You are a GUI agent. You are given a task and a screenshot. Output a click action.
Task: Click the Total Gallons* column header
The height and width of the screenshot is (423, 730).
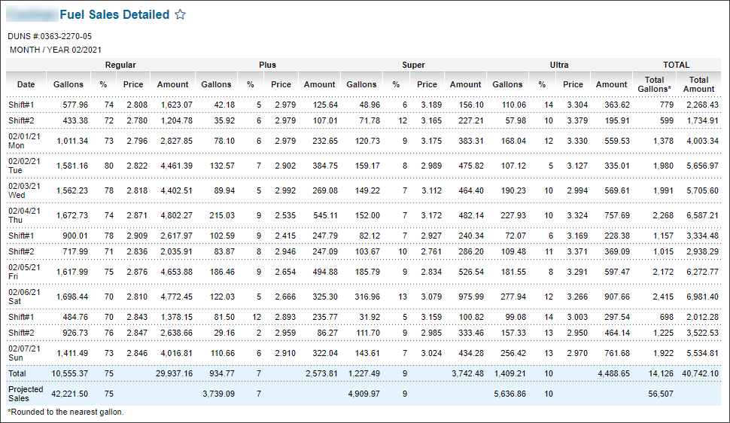[654, 84]
